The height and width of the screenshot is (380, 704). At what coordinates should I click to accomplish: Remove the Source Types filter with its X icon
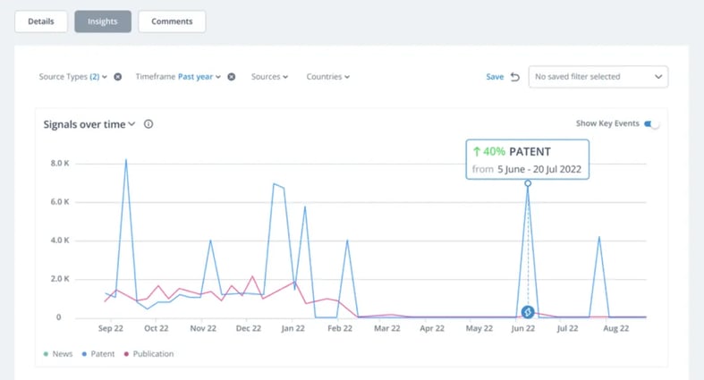click(x=118, y=77)
